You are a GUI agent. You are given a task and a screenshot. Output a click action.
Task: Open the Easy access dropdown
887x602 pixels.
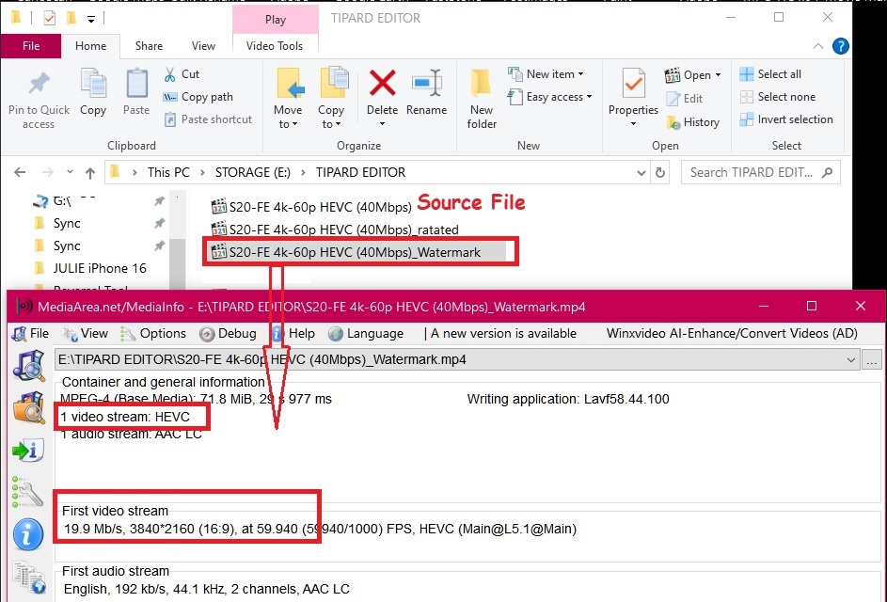[550, 97]
